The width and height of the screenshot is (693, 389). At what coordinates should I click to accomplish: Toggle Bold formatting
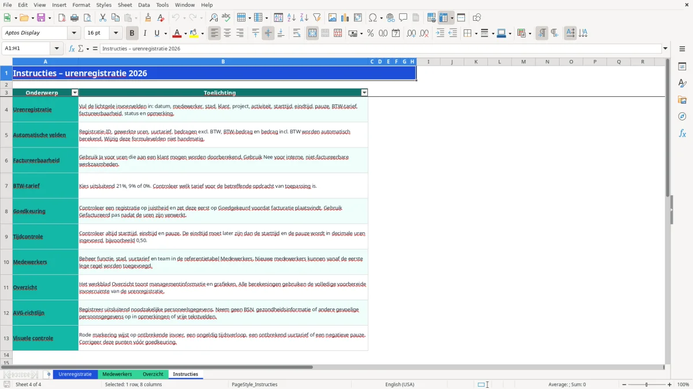(132, 33)
